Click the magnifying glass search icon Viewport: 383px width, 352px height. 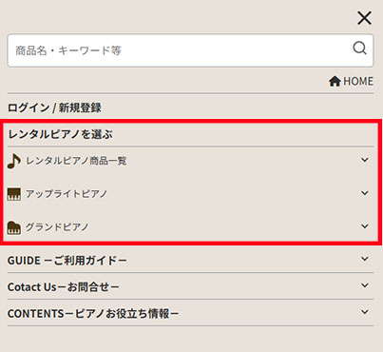pyautogui.click(x=359, y=49)
